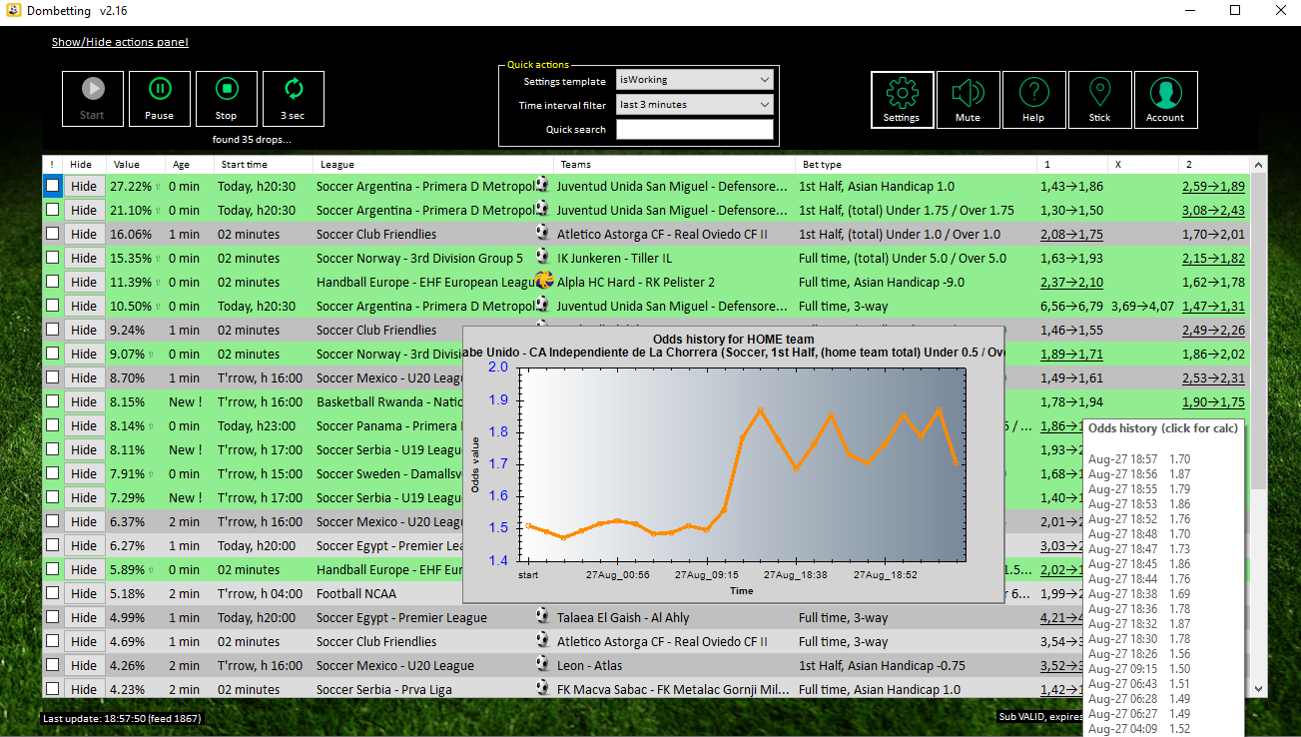
Task: Click odds 2,37→2,10 on Alpla HC Hard row
Action: [1071, 282]
